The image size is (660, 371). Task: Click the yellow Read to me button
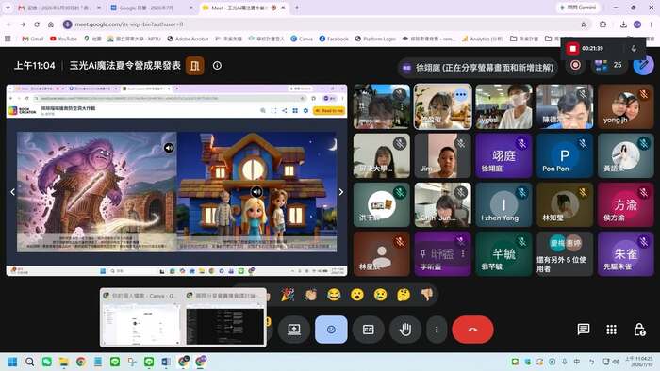[329, 110]
